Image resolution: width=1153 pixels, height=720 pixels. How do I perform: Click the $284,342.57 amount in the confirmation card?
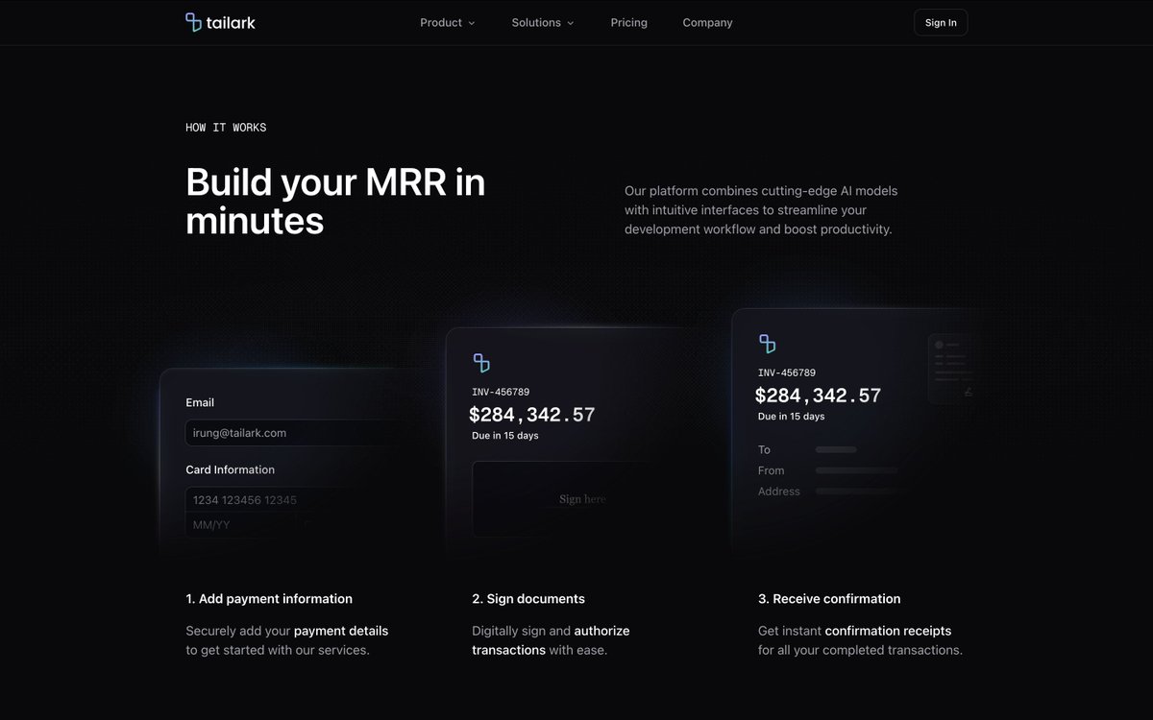818,396
